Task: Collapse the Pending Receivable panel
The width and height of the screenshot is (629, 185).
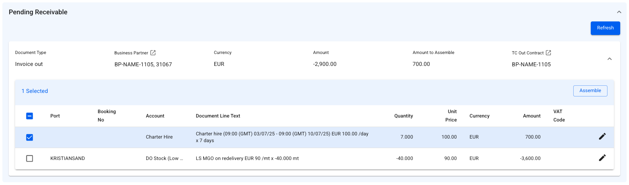Action: tap(619, 12)
